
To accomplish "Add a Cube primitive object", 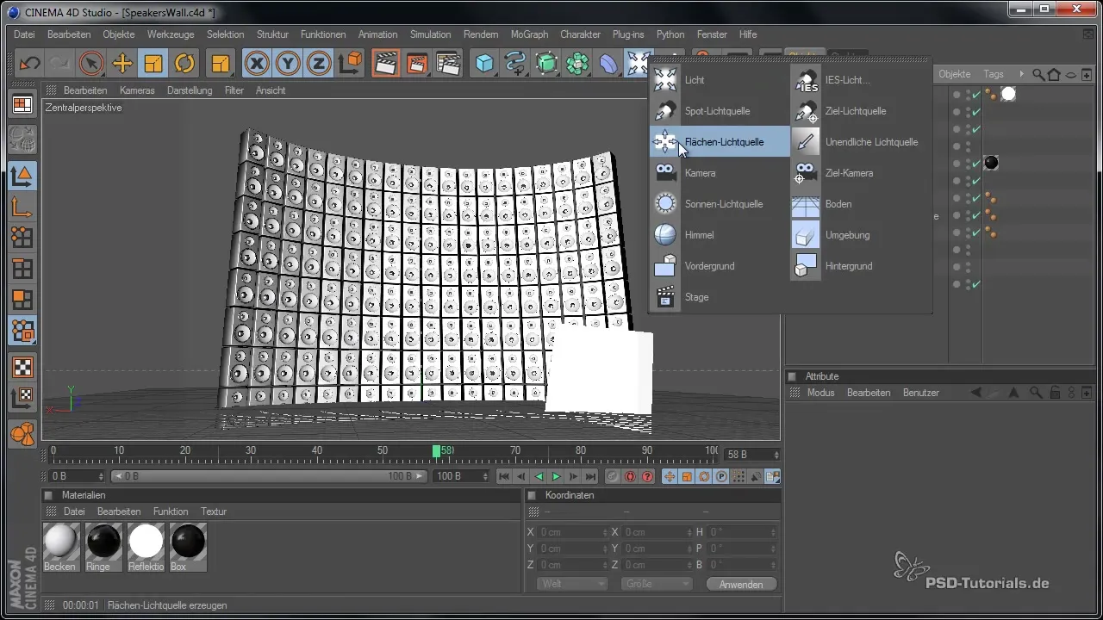I will pyautogui.click(x=486, y=64).
